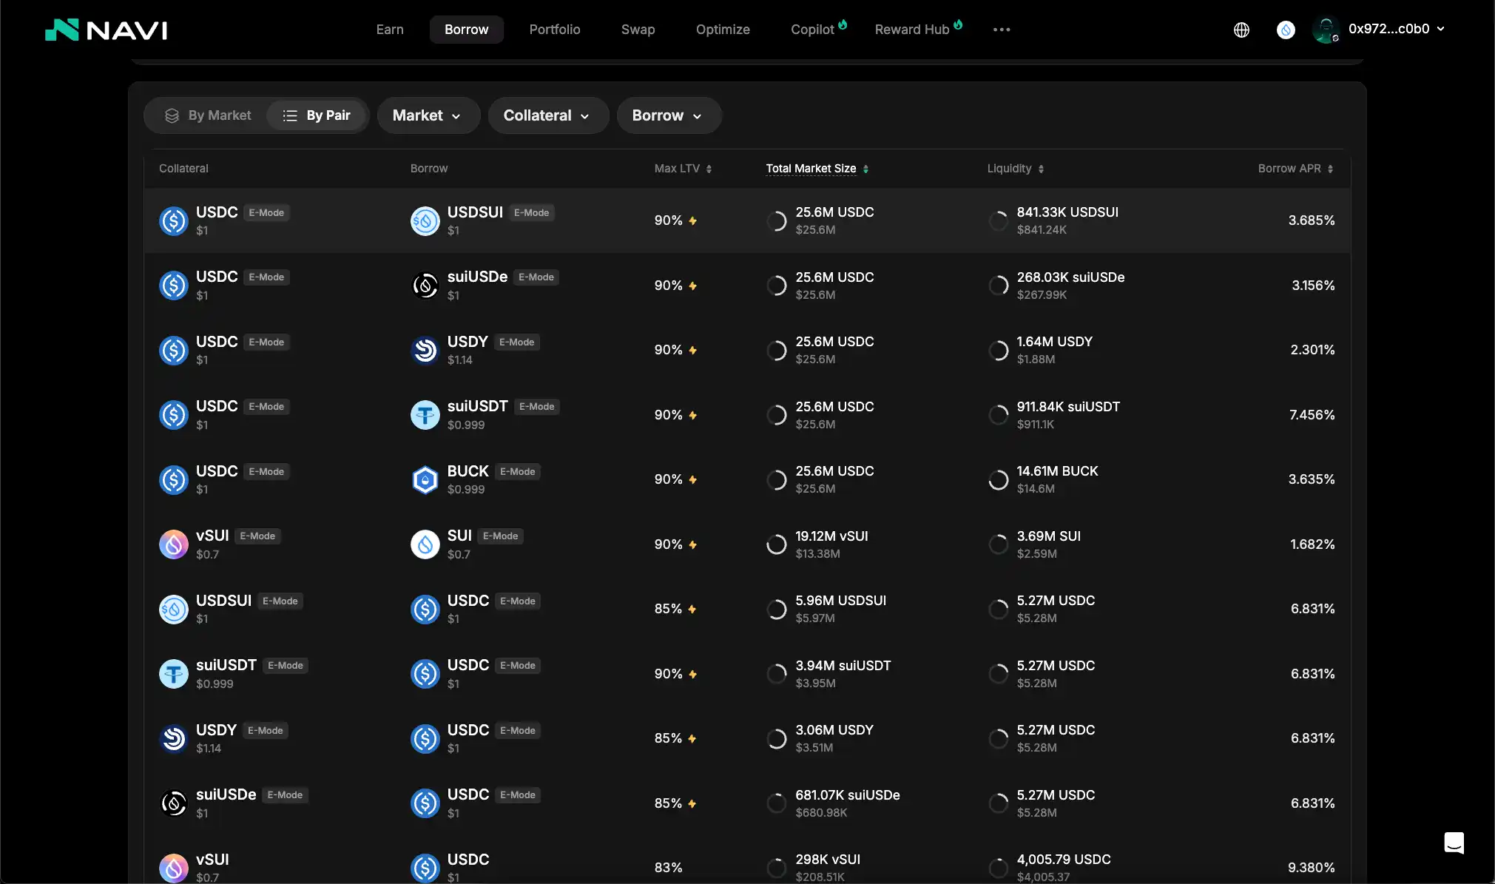Click the 9.380% borrow APR value
The width and height of the screenshot is (1495, 884).
point(1311,868)
